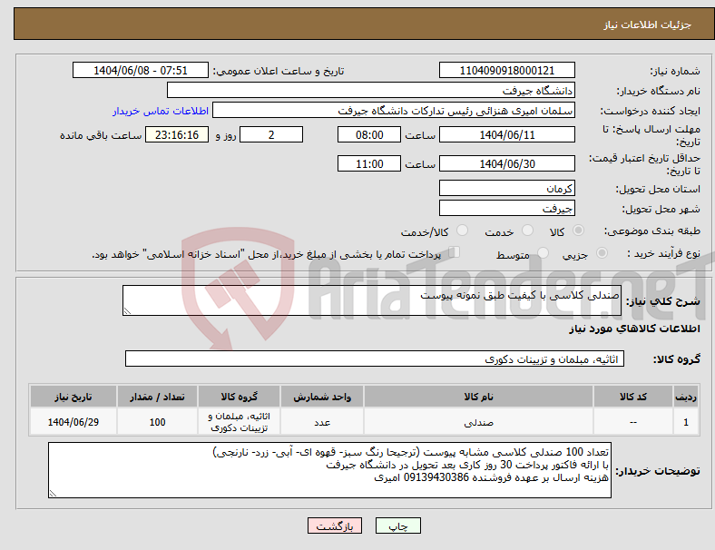Click the response deadline date 1404/06/11

(507, 135)
